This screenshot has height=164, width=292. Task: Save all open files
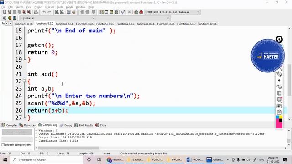click(x=19, y=12)
